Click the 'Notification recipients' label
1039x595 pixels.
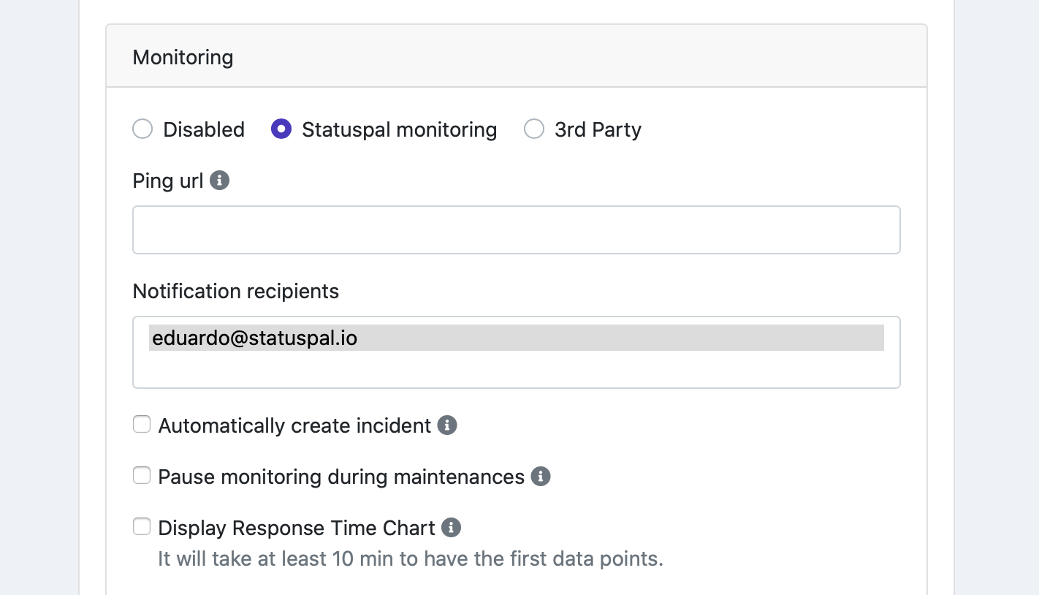pyautogui.click(x=236, y=291)
